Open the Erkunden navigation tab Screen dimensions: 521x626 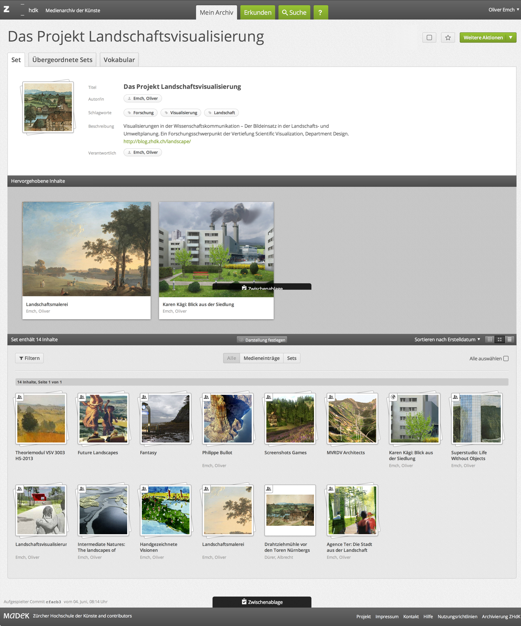click(x=258, y=12)
